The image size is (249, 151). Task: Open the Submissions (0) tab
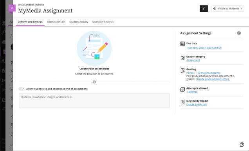click(x=56, y=22)
